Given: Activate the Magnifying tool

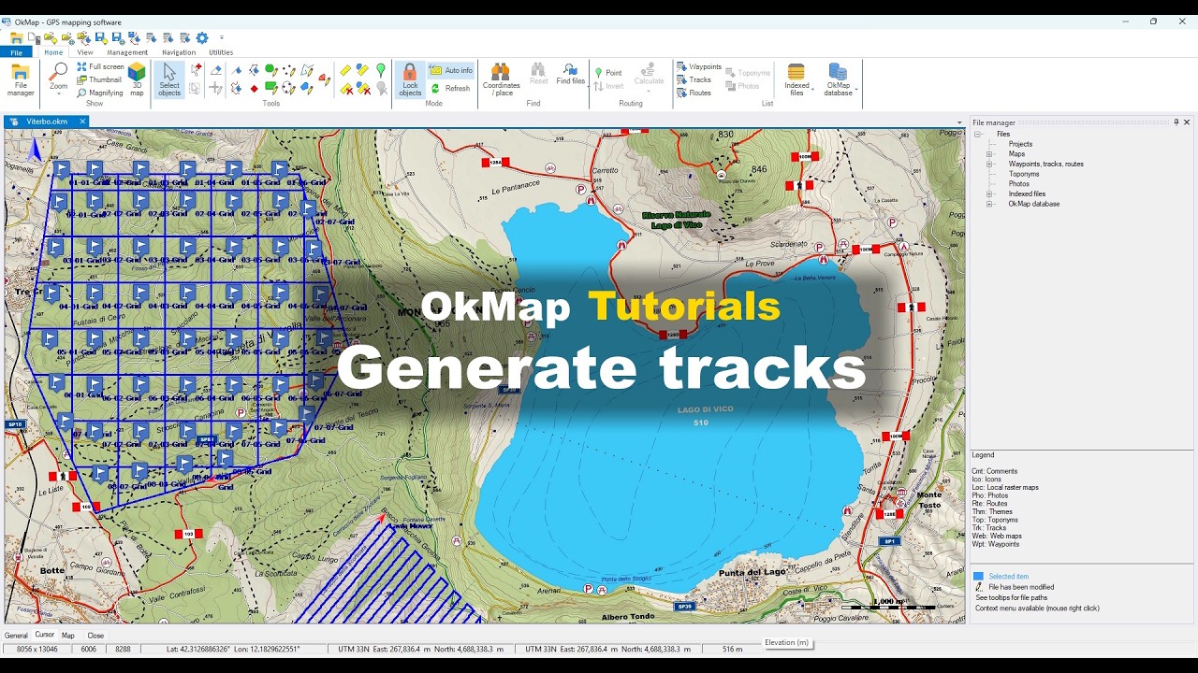Looking at the screenshot, I should (x=99, y=93).
